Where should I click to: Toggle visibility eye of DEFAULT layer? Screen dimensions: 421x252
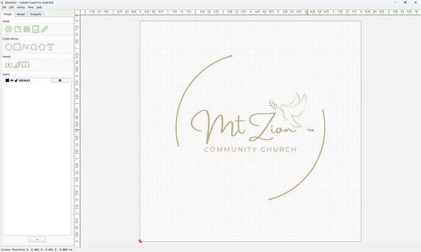tap(12, 80)
